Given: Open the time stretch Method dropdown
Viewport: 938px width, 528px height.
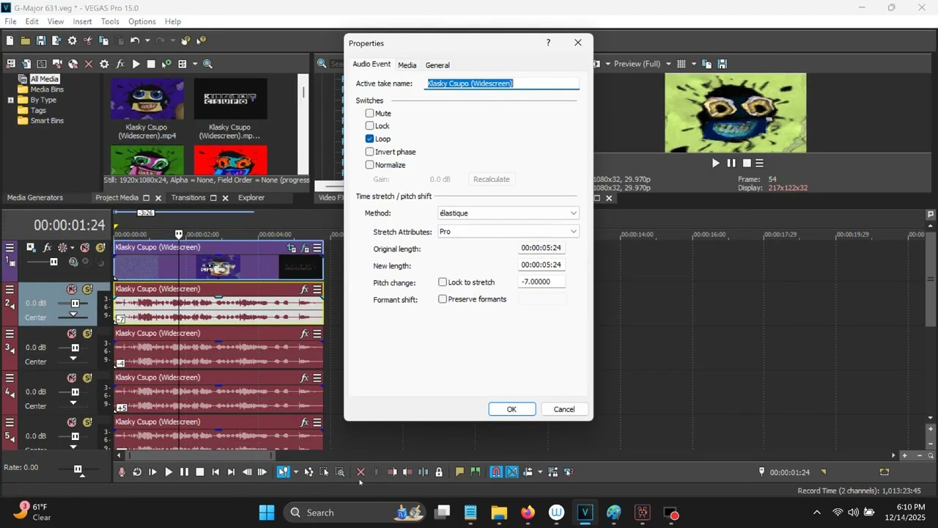Looking at the screenshot, I should 508,213.
